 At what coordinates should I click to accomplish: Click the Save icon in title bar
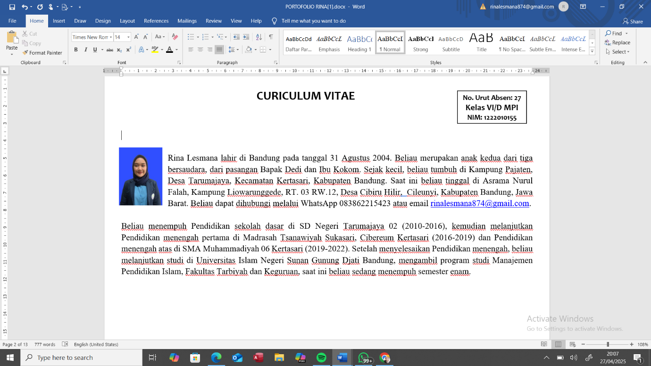point(12,7)
